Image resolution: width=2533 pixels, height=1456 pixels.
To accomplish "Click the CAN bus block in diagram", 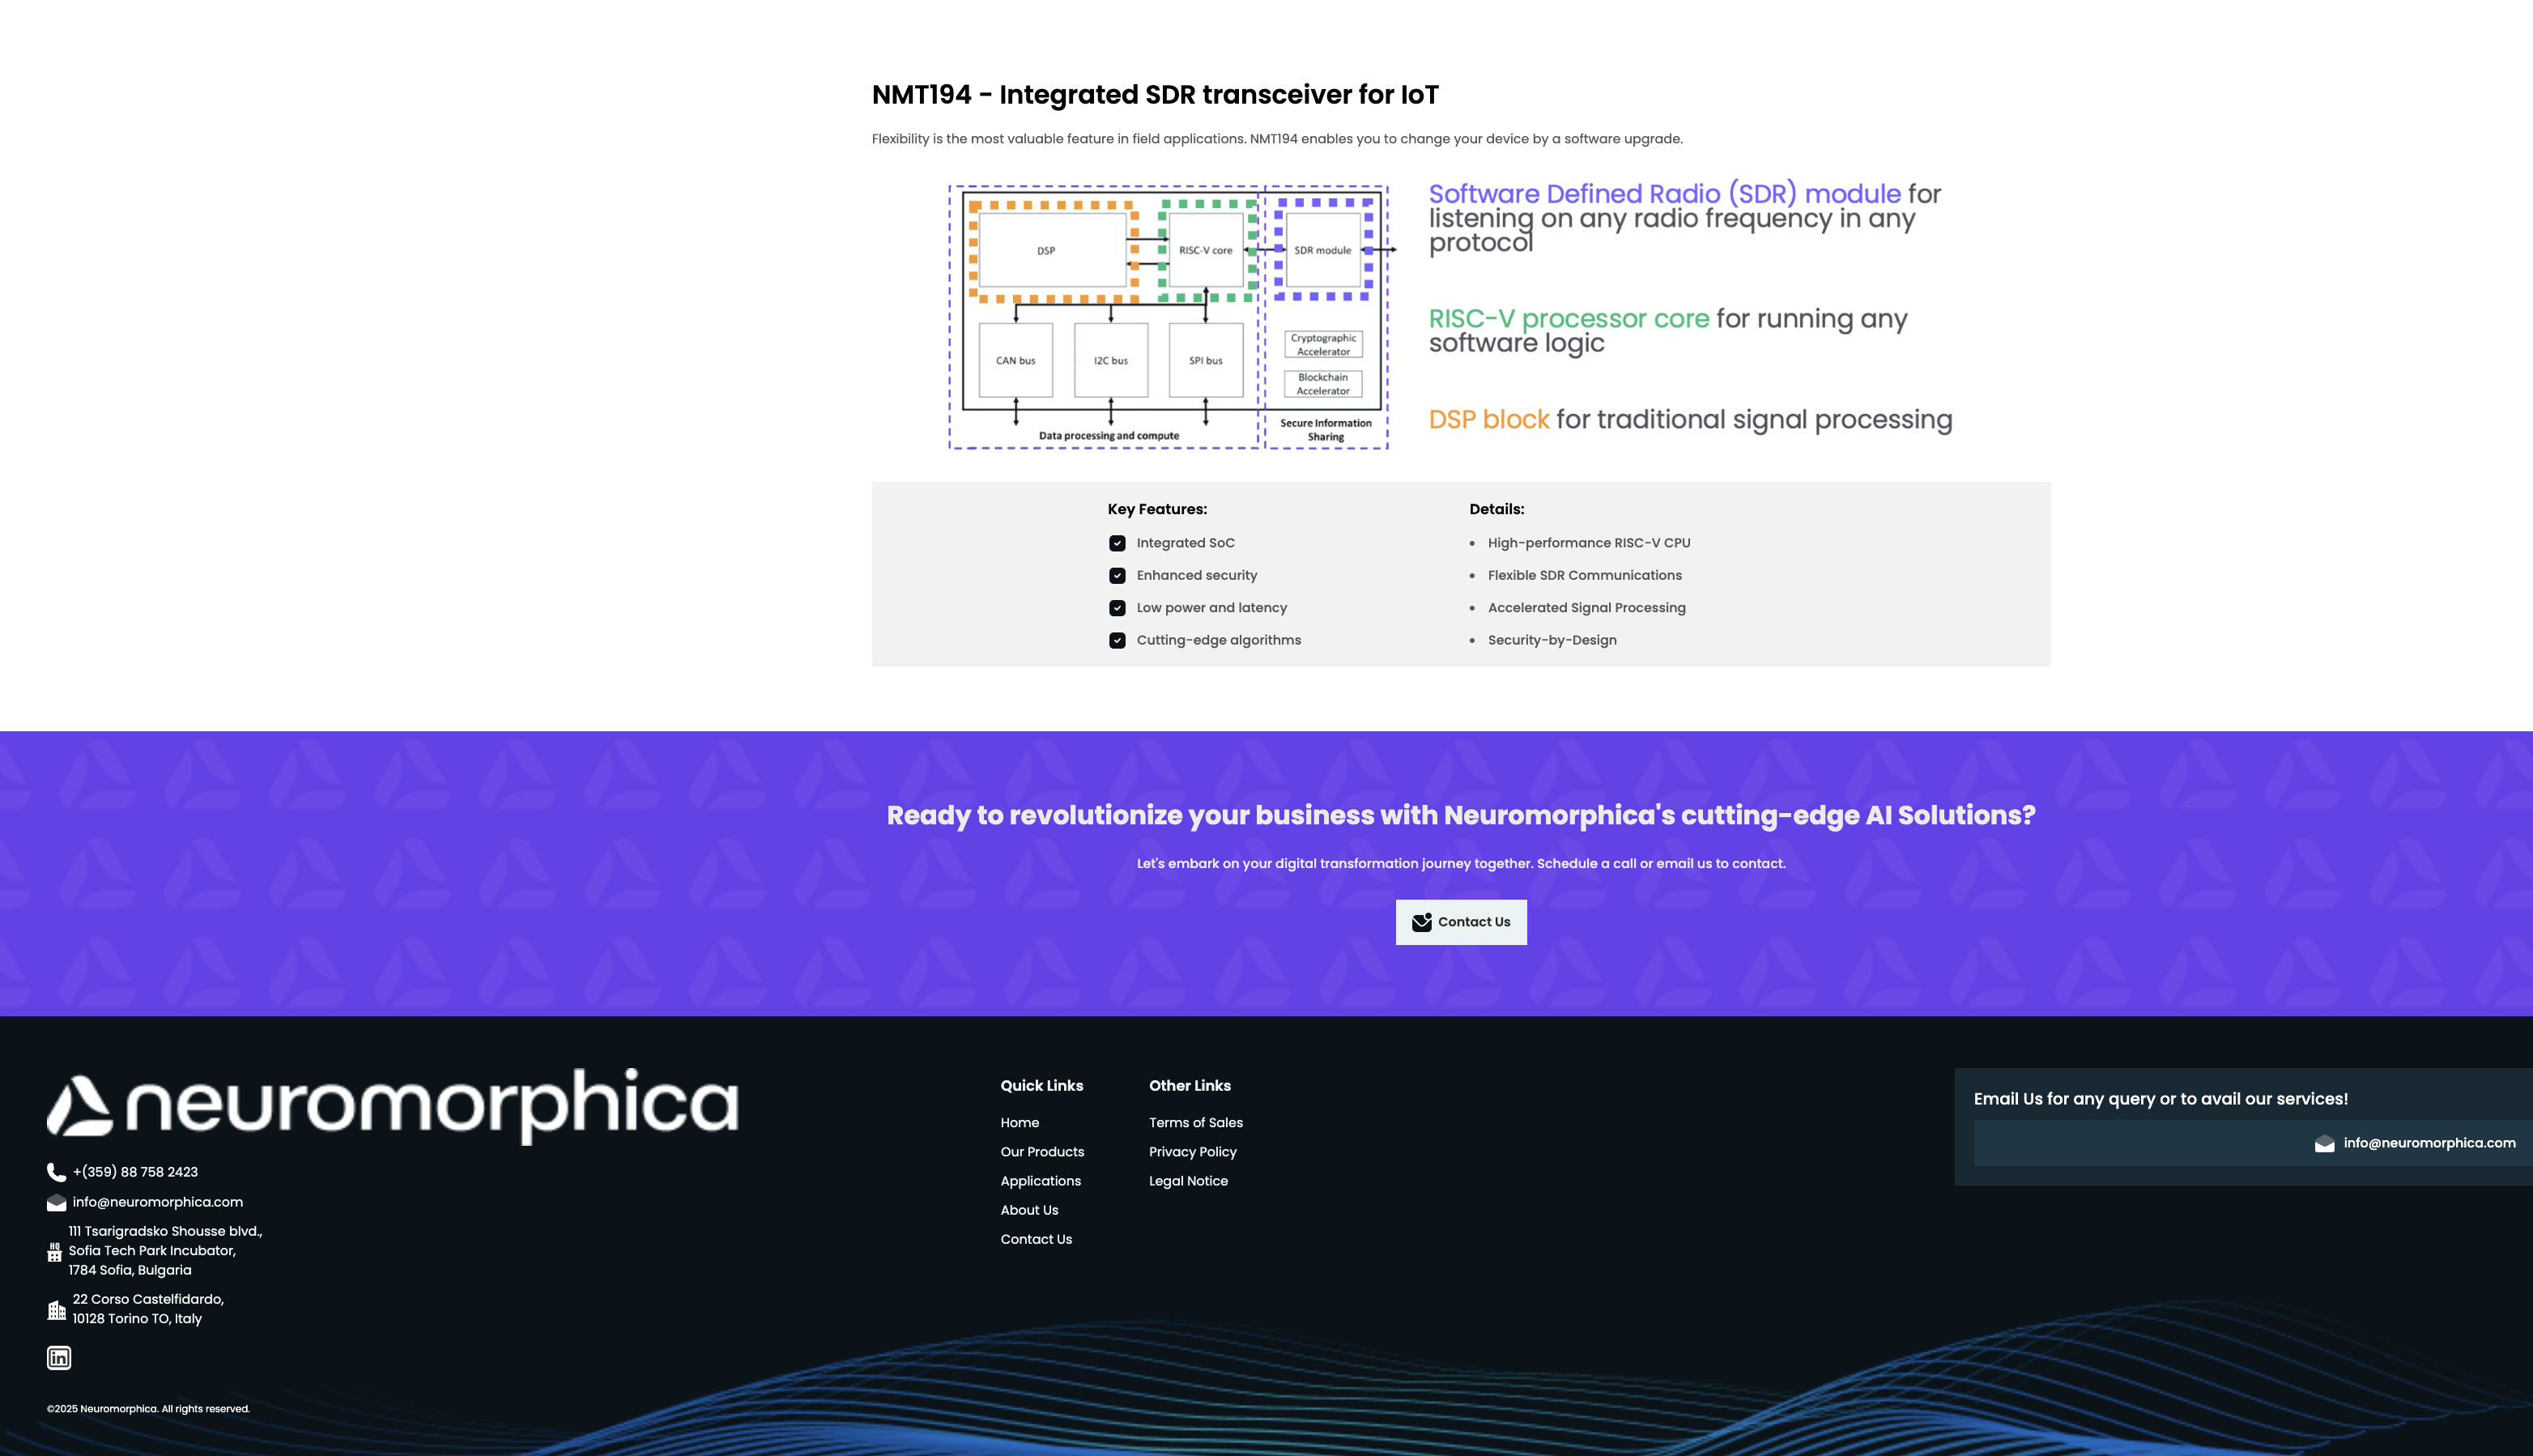I will tap(1015, 360).
